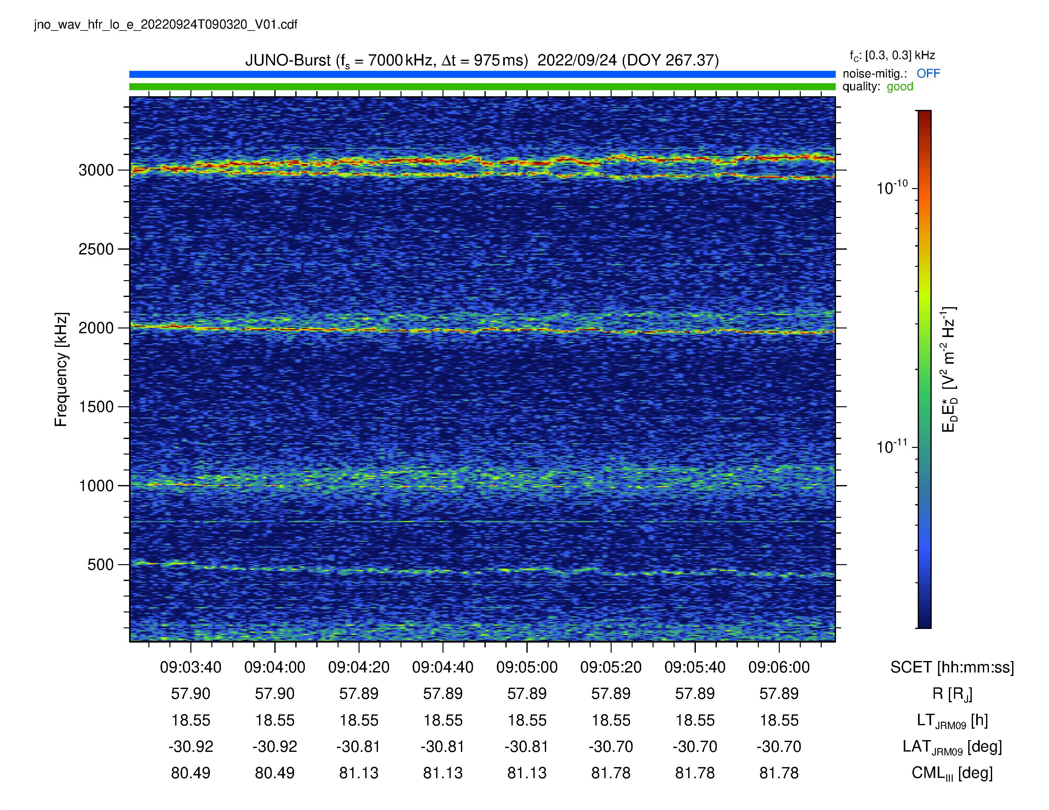Click the quality good label

(x=878, y=86)
